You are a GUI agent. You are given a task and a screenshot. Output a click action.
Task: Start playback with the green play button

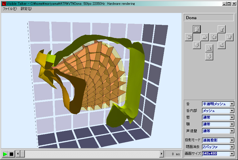point(5,154)
